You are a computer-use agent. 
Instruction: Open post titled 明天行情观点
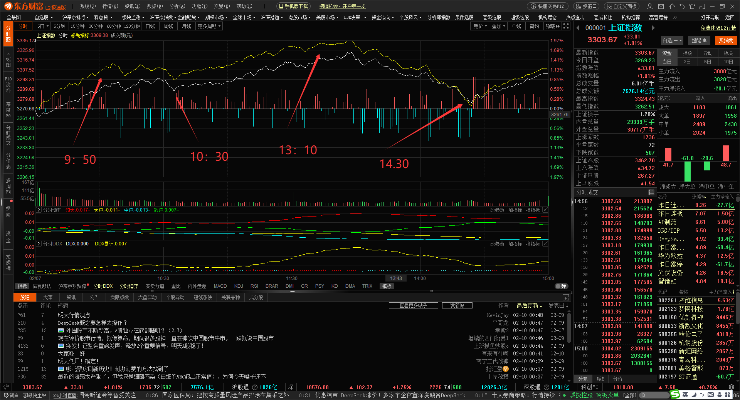(74, 315)
